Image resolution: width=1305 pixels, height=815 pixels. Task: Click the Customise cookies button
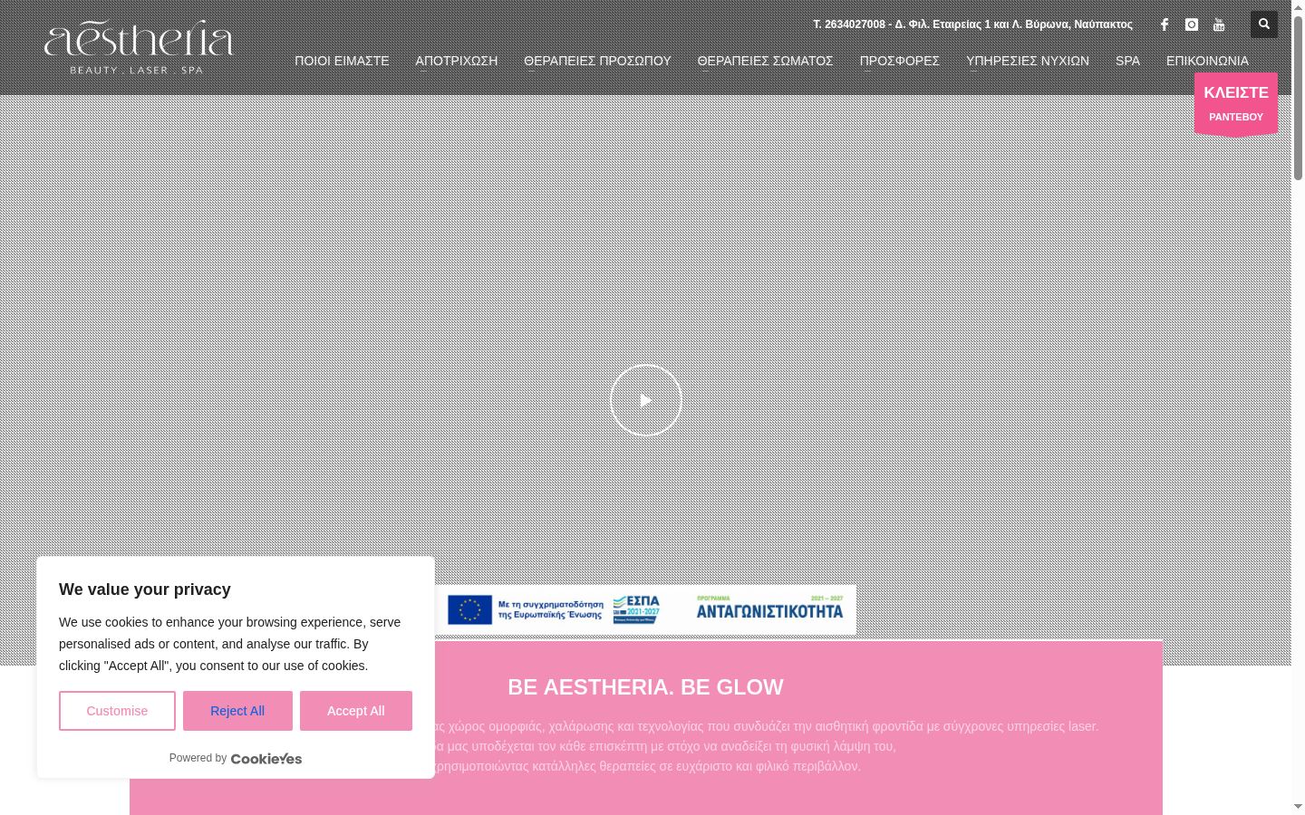point(117,711)
